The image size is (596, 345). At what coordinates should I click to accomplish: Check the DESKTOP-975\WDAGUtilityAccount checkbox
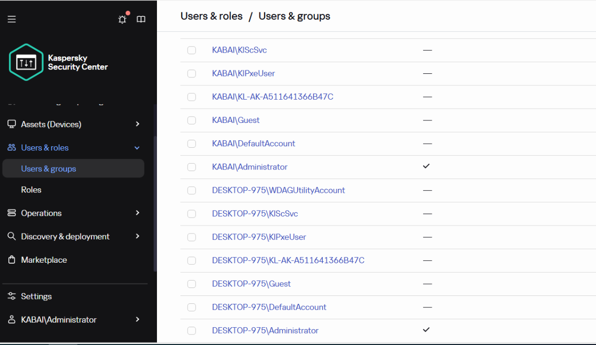192,190
